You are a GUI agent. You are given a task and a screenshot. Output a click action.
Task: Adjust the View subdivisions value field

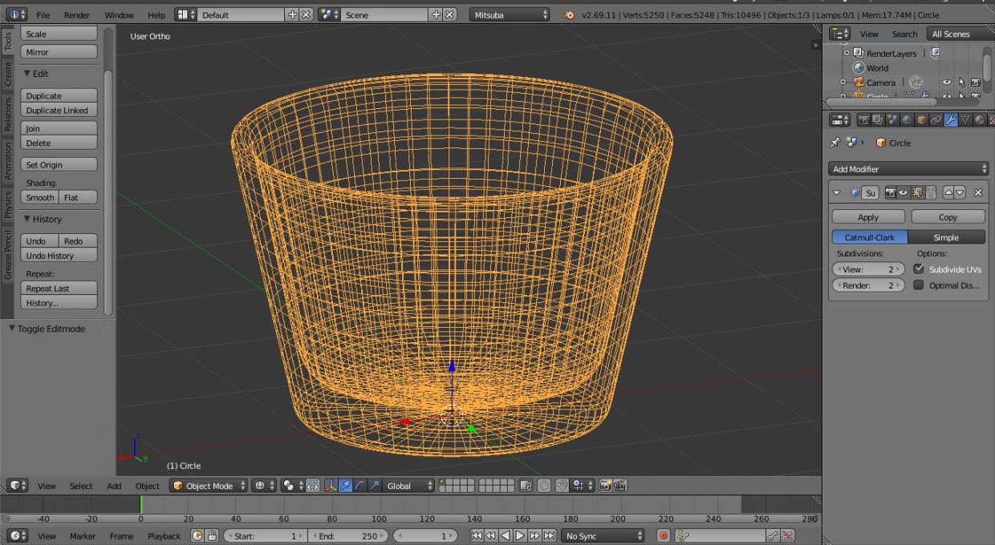pos(868,269)
